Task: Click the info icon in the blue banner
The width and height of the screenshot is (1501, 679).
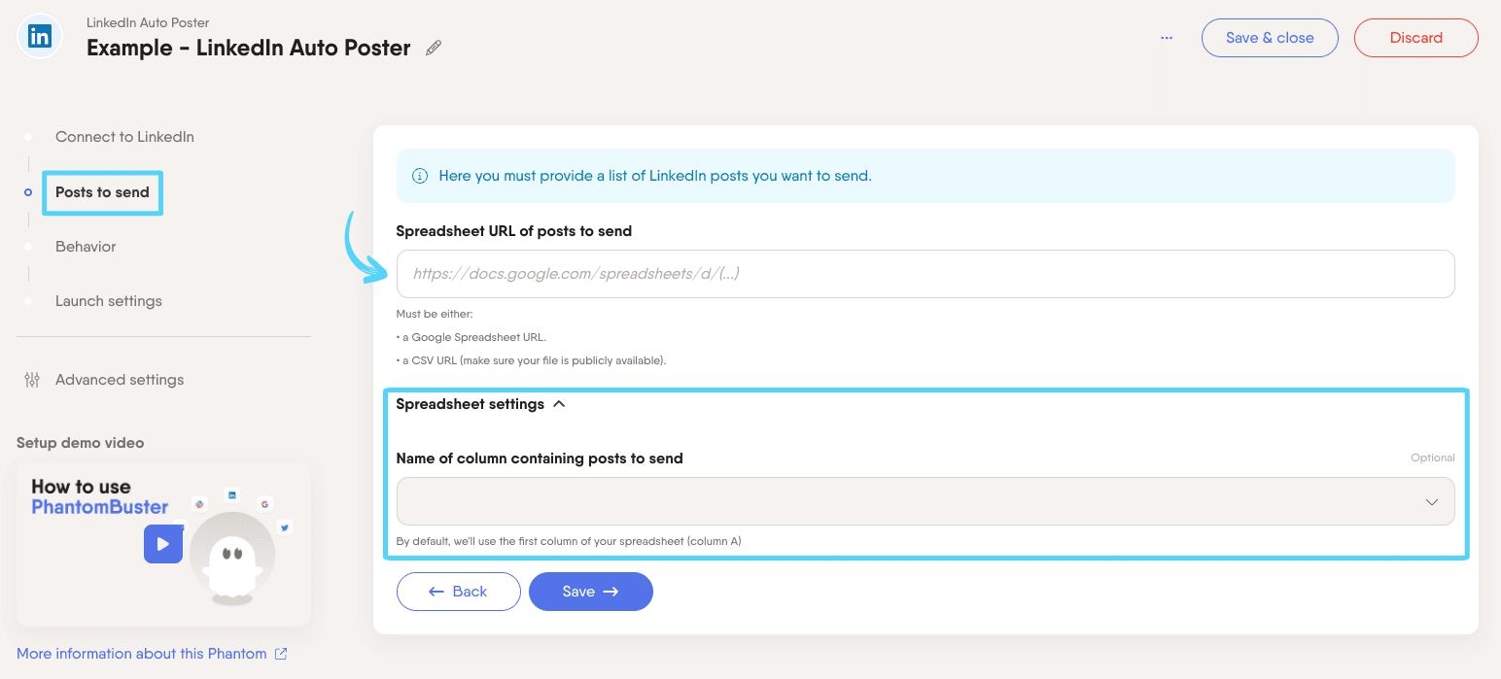Action: pos(420,176)
